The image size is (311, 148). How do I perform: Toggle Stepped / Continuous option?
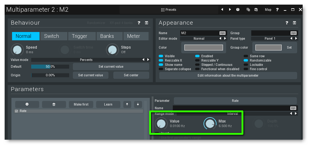pyautogui.click(x=197, y=65)
